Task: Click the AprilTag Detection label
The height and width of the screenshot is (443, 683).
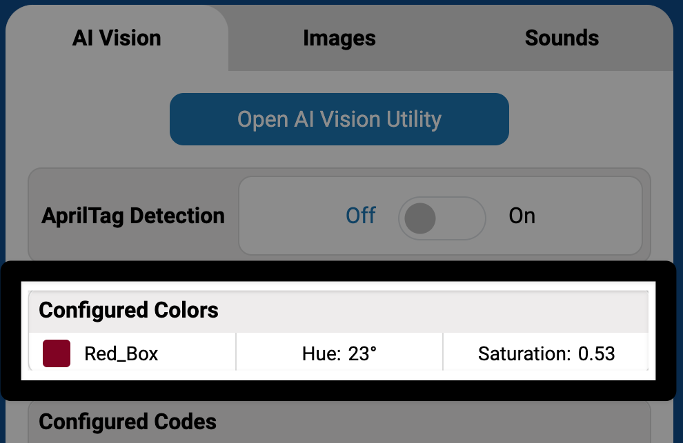Action: [x=132, y=216]
